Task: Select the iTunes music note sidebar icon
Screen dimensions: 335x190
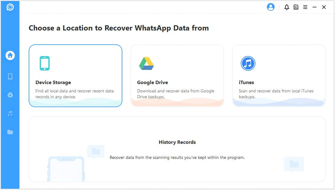Action: (10, 113)
